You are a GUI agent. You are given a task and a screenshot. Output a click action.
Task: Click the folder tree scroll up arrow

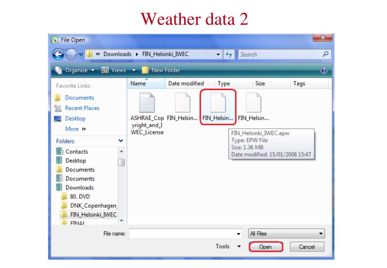(121, 151)
